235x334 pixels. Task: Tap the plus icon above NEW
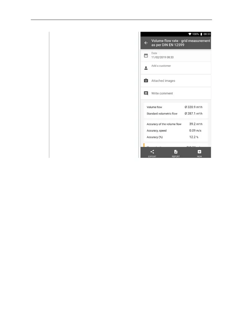click(199, 152)
